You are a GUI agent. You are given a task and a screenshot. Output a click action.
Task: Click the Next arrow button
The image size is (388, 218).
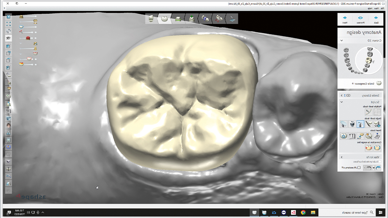pyautogui.click(x=344, y=19)
